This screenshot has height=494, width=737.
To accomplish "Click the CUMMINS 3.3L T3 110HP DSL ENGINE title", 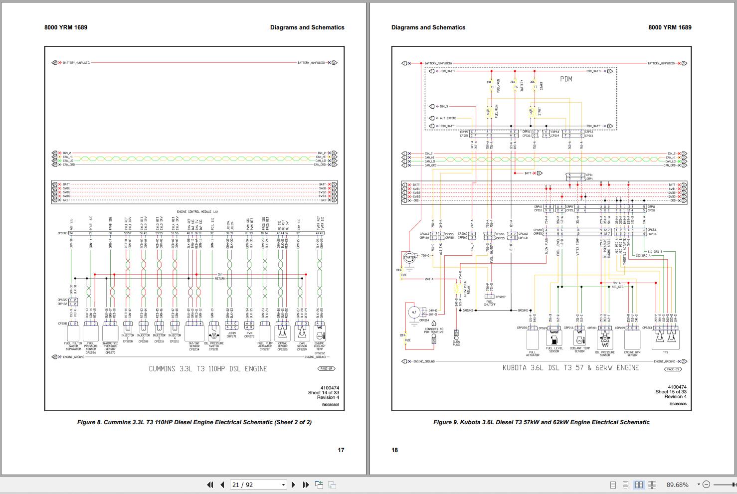I will point(208,369).
